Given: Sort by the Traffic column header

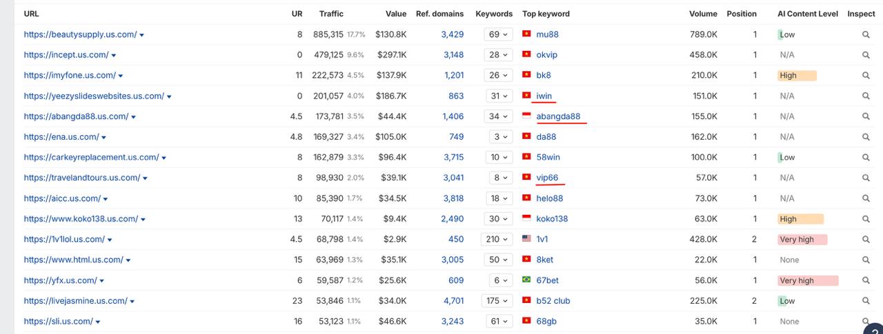Looking at the screenshot, I should 331,14.
